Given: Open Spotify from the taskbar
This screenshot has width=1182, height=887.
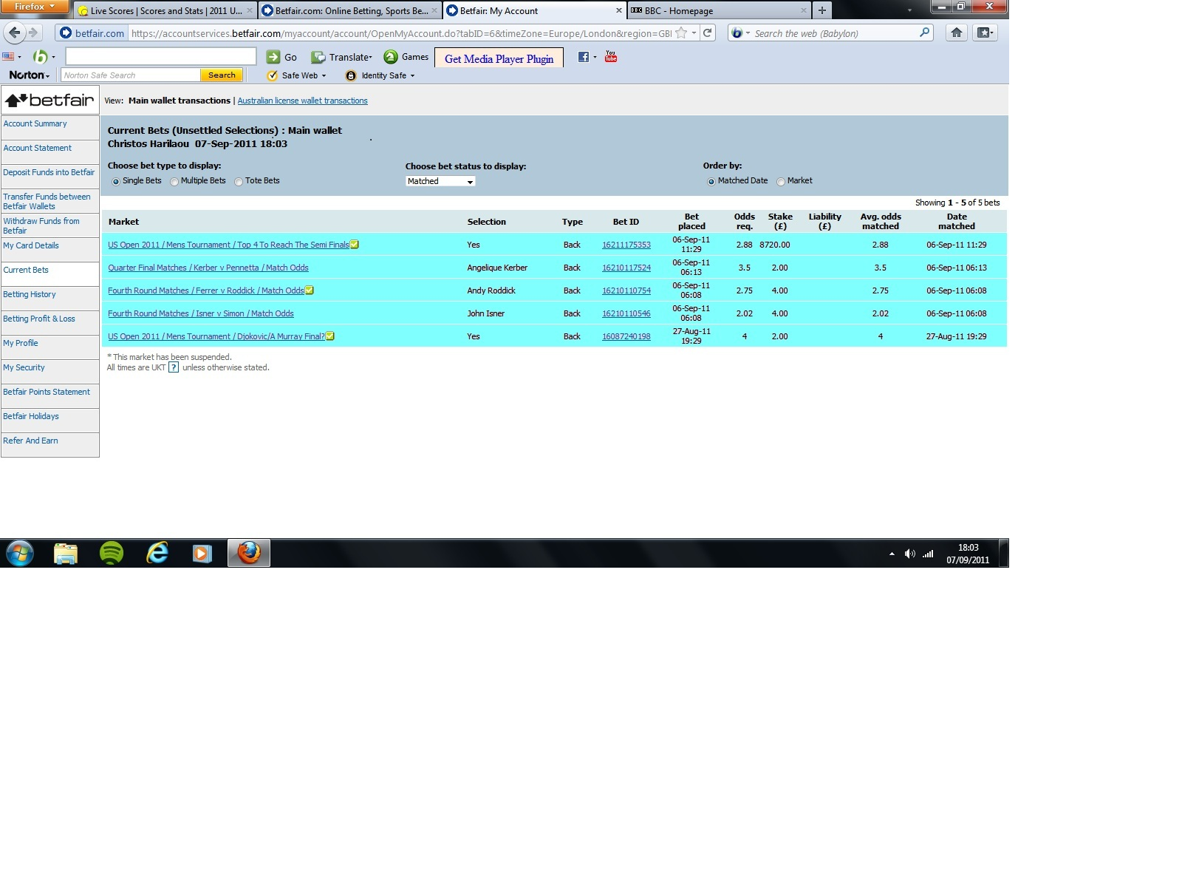Looking at the screenshot, I should click(x=112, y=553).
